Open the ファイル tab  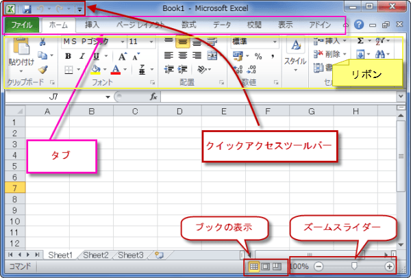(21, 25)
